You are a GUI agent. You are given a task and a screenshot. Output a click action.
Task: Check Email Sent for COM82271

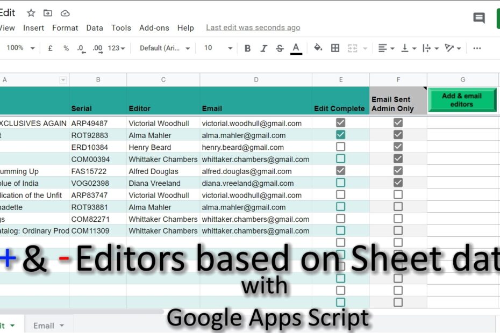[x=398, y=219]
